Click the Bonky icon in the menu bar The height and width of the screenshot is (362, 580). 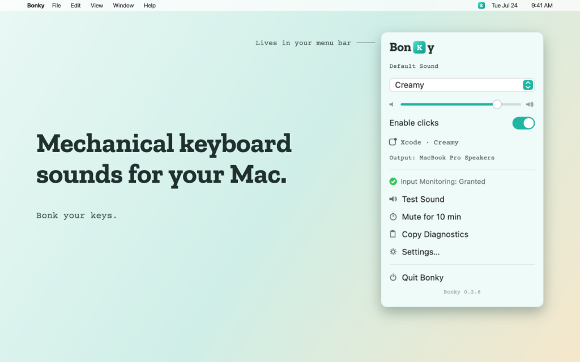point(481,6)
